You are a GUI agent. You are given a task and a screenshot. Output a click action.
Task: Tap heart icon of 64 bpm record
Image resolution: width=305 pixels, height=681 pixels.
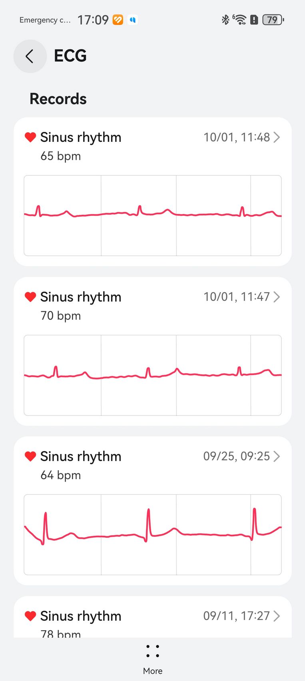[x=30, y=456]
